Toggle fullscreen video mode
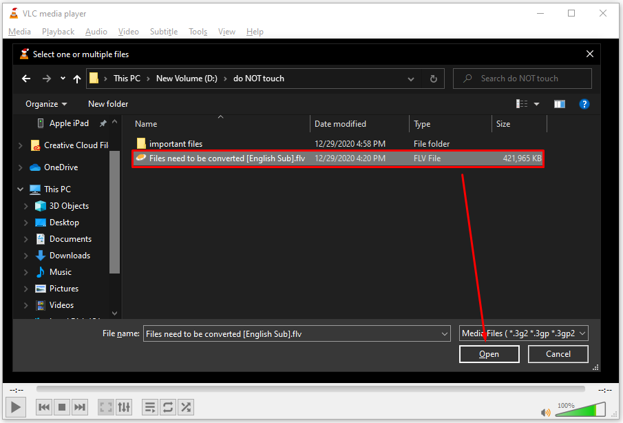Screen dimensions: 623x423 click(106, 407)
